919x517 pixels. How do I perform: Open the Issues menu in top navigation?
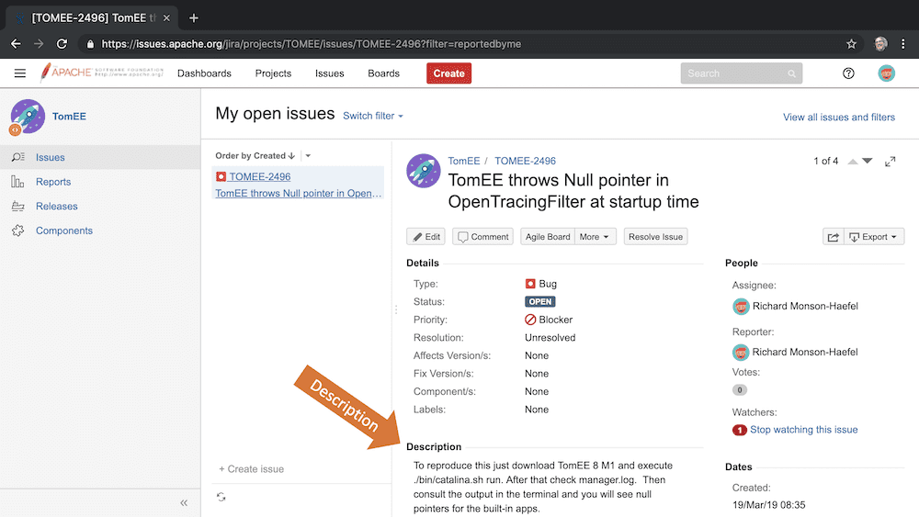tap(329, 73)
